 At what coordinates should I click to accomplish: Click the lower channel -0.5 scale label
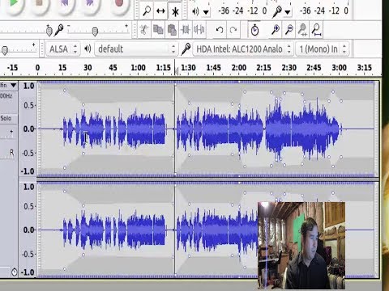(x=28, y=255)
